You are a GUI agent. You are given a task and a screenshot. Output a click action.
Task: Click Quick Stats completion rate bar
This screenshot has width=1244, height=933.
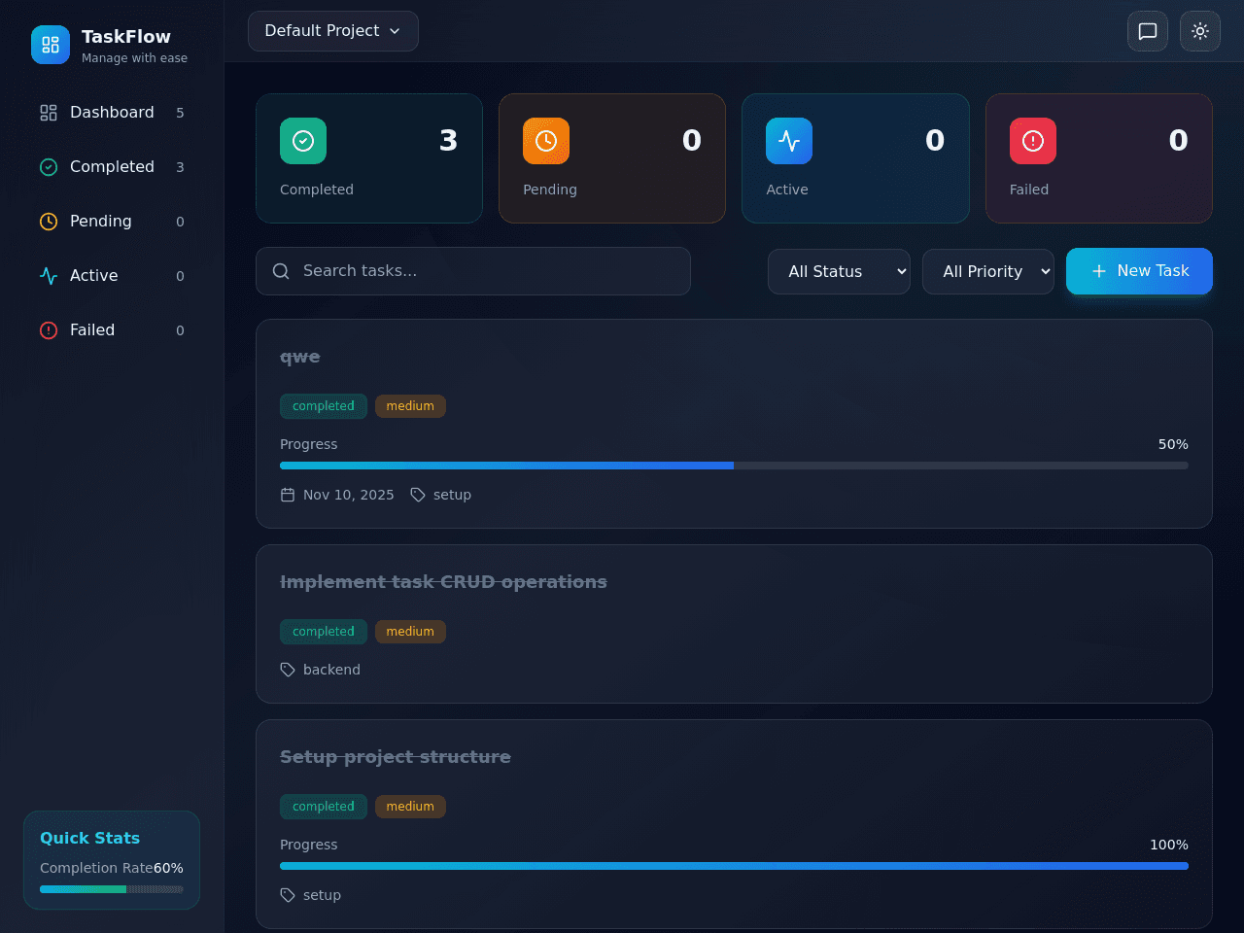pos(112,889)
